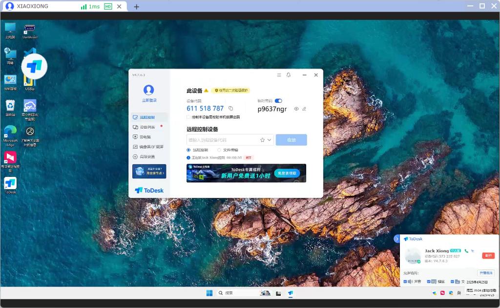Open the Cloud Computer sidebar tab
This screenshot has width=500, height=308.
pos(149,137)
